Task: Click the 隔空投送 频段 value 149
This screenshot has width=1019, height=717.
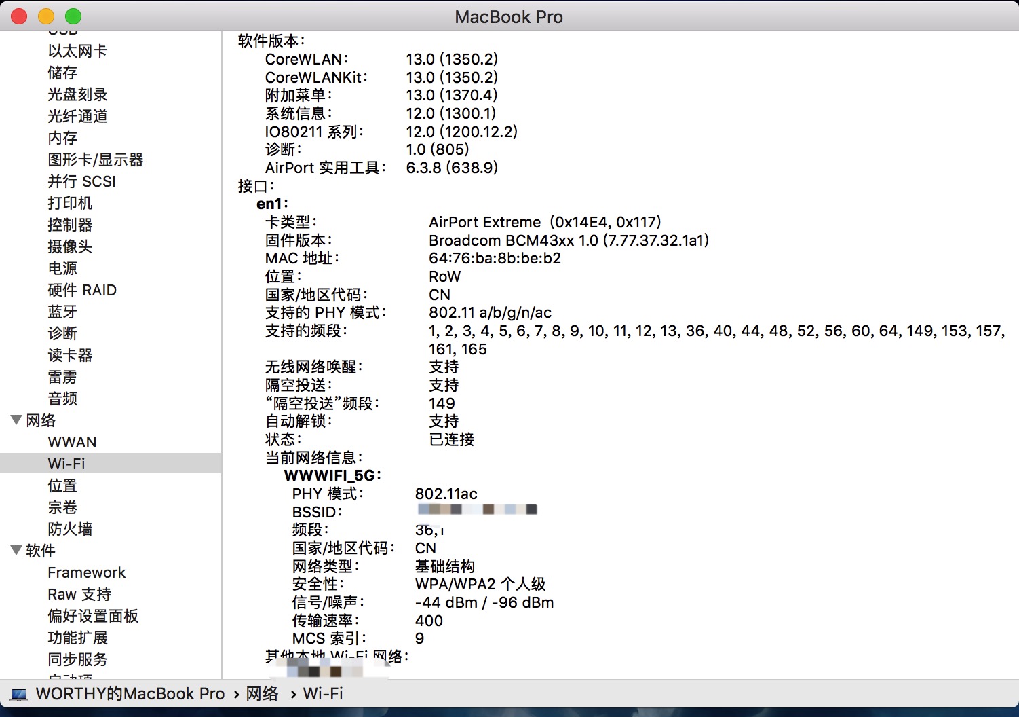Action: [x=442, y=403]
